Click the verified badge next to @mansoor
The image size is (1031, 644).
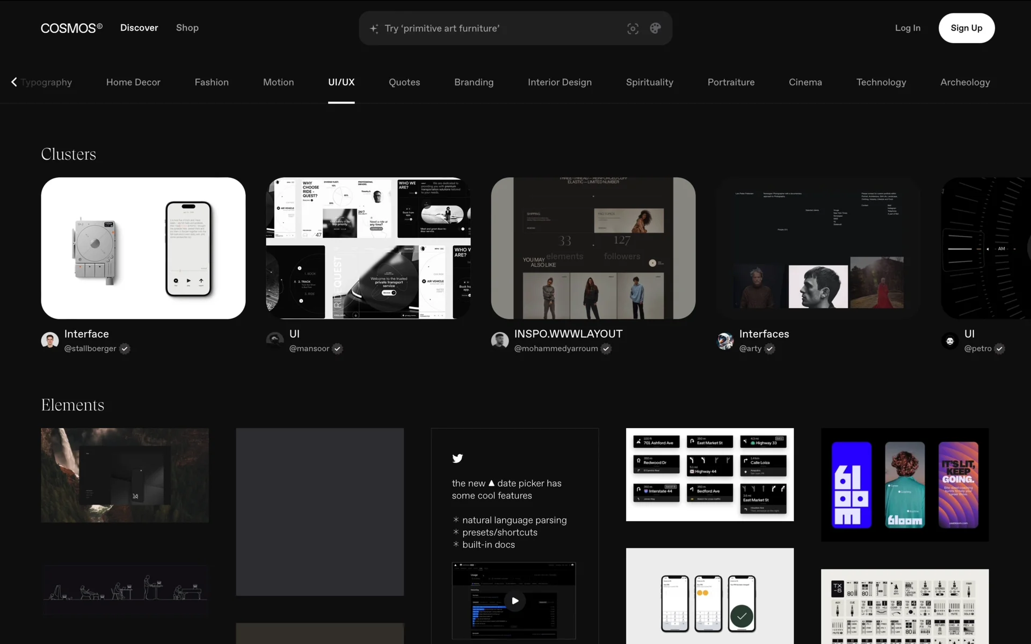coord(337,349)
